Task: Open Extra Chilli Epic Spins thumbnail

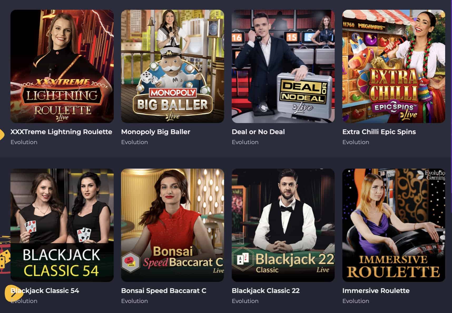Action: 394,66
